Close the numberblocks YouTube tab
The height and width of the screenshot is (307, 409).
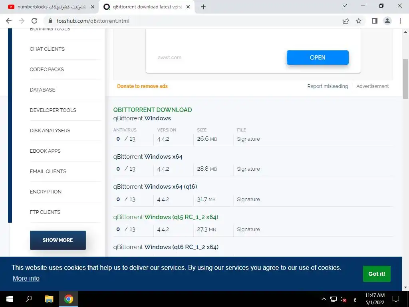point(93,7)
